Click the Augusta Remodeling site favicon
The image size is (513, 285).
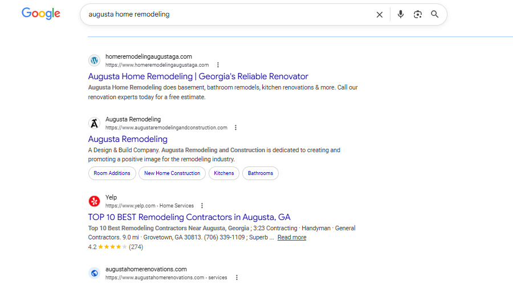pyautogui.click(x=95, y=123)
